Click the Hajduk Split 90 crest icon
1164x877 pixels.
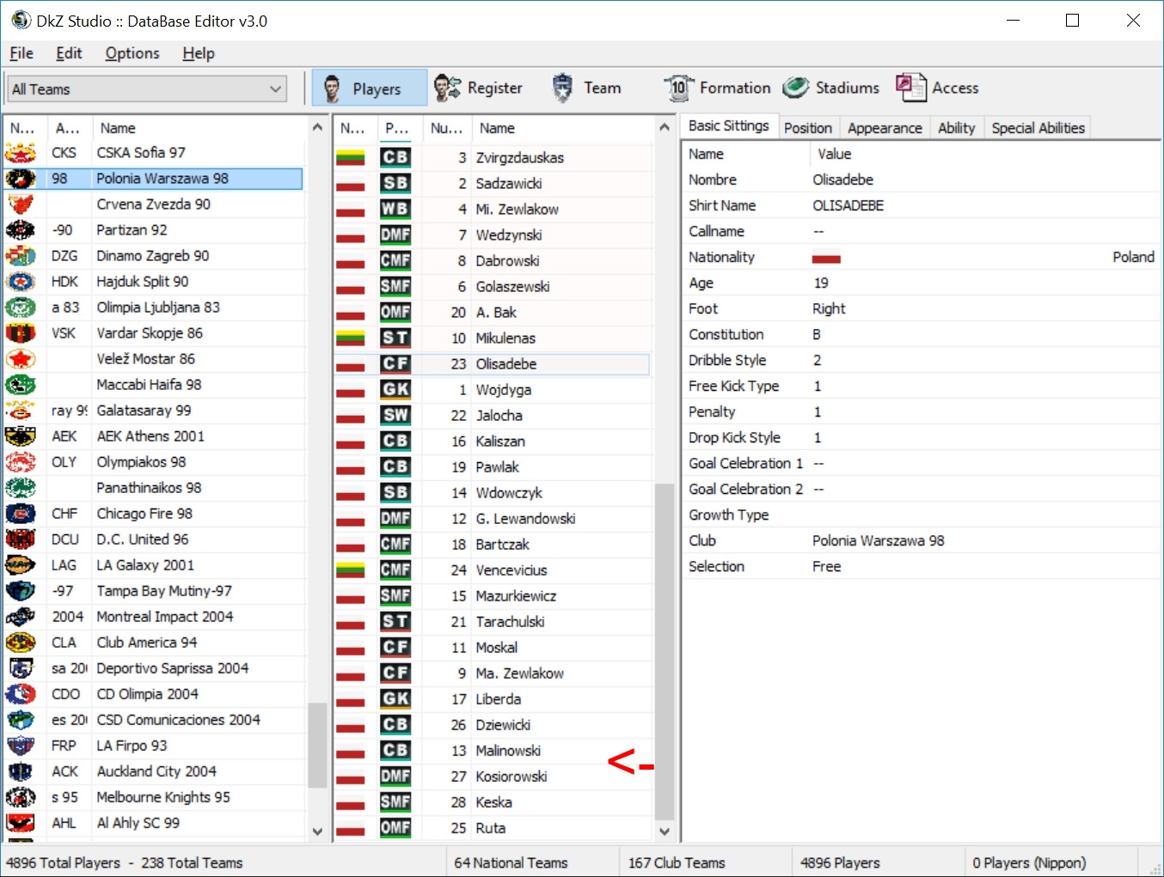[x=21, y=282]
